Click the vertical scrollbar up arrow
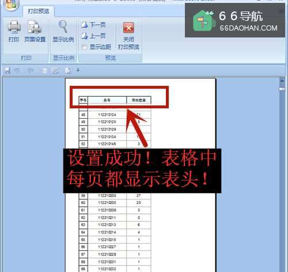288x272 pixels. pyautogui.click(x=282, y=81)
